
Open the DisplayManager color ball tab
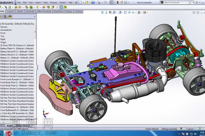tap(10, 17)
